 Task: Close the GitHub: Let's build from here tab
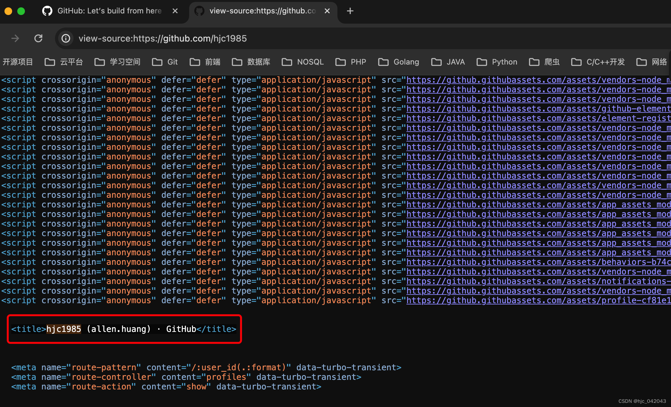pos(175,11)
